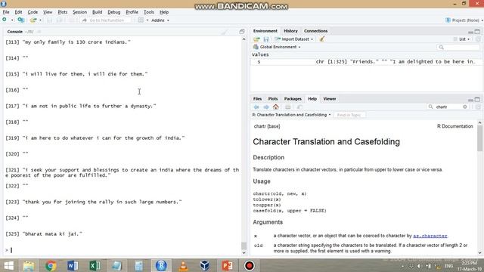Click the Help search field containing chartr
The height and width of the screenshot is (272, 484).
coord(448,107)
